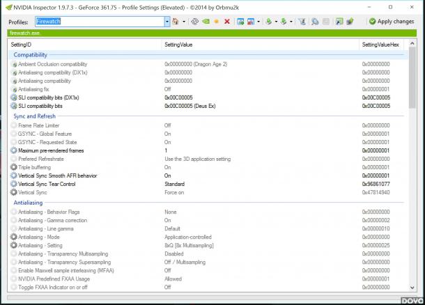Click gear icon beside Antialiasing - Setting
Image resolution: width=425 pixels, height=305 pixels.
(x=13, y=245)
